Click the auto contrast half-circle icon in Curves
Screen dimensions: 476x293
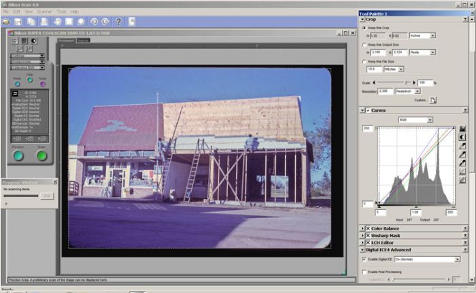pyautogui.click(x=462, y=137)
